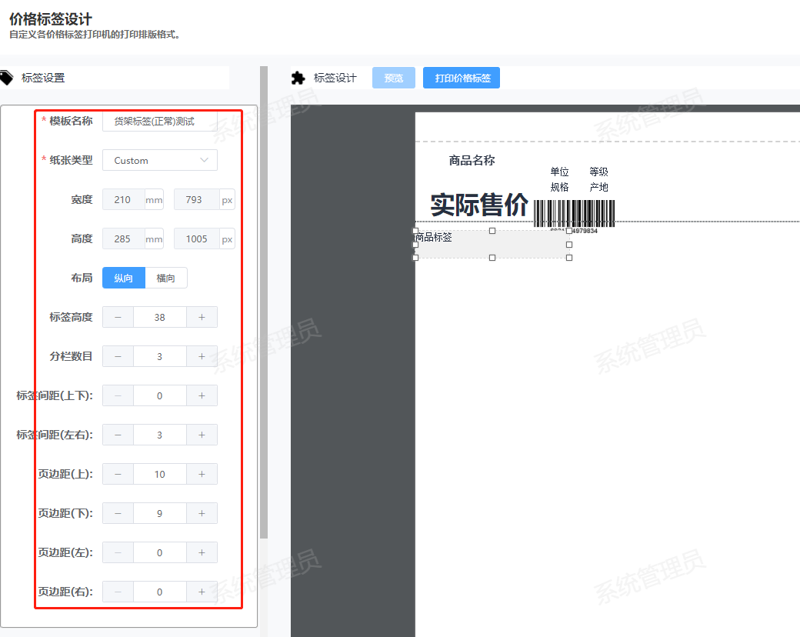Screen dimensions: 800x637
Task: Increase 标签间距(上下) with plus button
Action: (202, 395)
